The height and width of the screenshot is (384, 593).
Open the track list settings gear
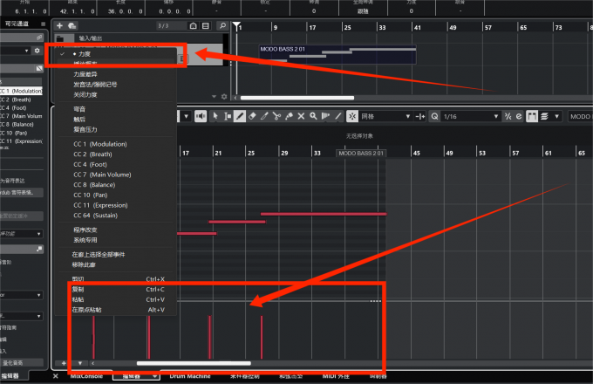pyautogui.click(x=224, y=97)
